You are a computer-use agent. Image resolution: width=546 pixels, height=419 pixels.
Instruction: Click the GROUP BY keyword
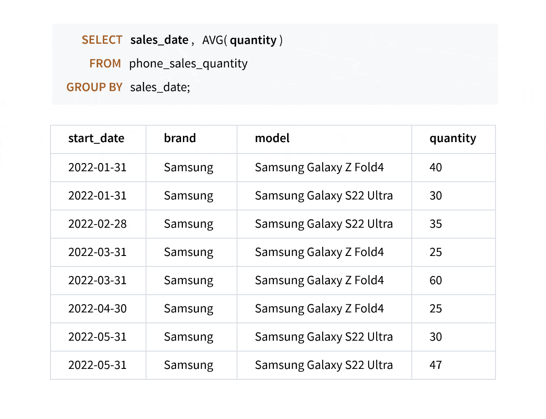coord(94,87)
